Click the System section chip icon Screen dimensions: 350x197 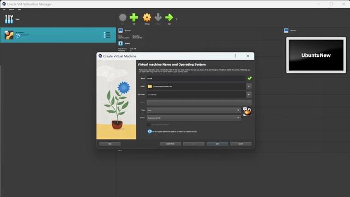[120, 43]
